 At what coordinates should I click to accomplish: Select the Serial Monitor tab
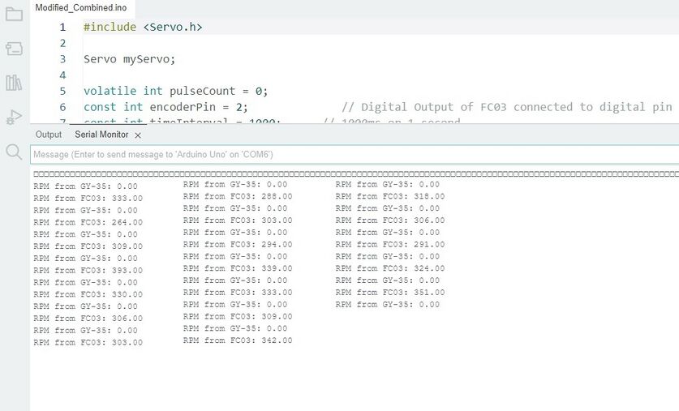[x=101, y=135]
